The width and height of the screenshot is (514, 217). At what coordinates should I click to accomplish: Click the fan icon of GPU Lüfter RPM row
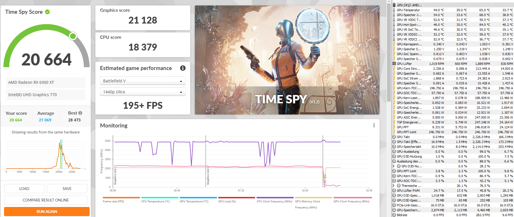[x=394, y=64]
